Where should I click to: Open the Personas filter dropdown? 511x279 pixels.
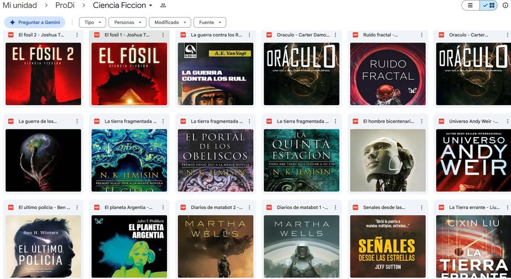(127, 22)
